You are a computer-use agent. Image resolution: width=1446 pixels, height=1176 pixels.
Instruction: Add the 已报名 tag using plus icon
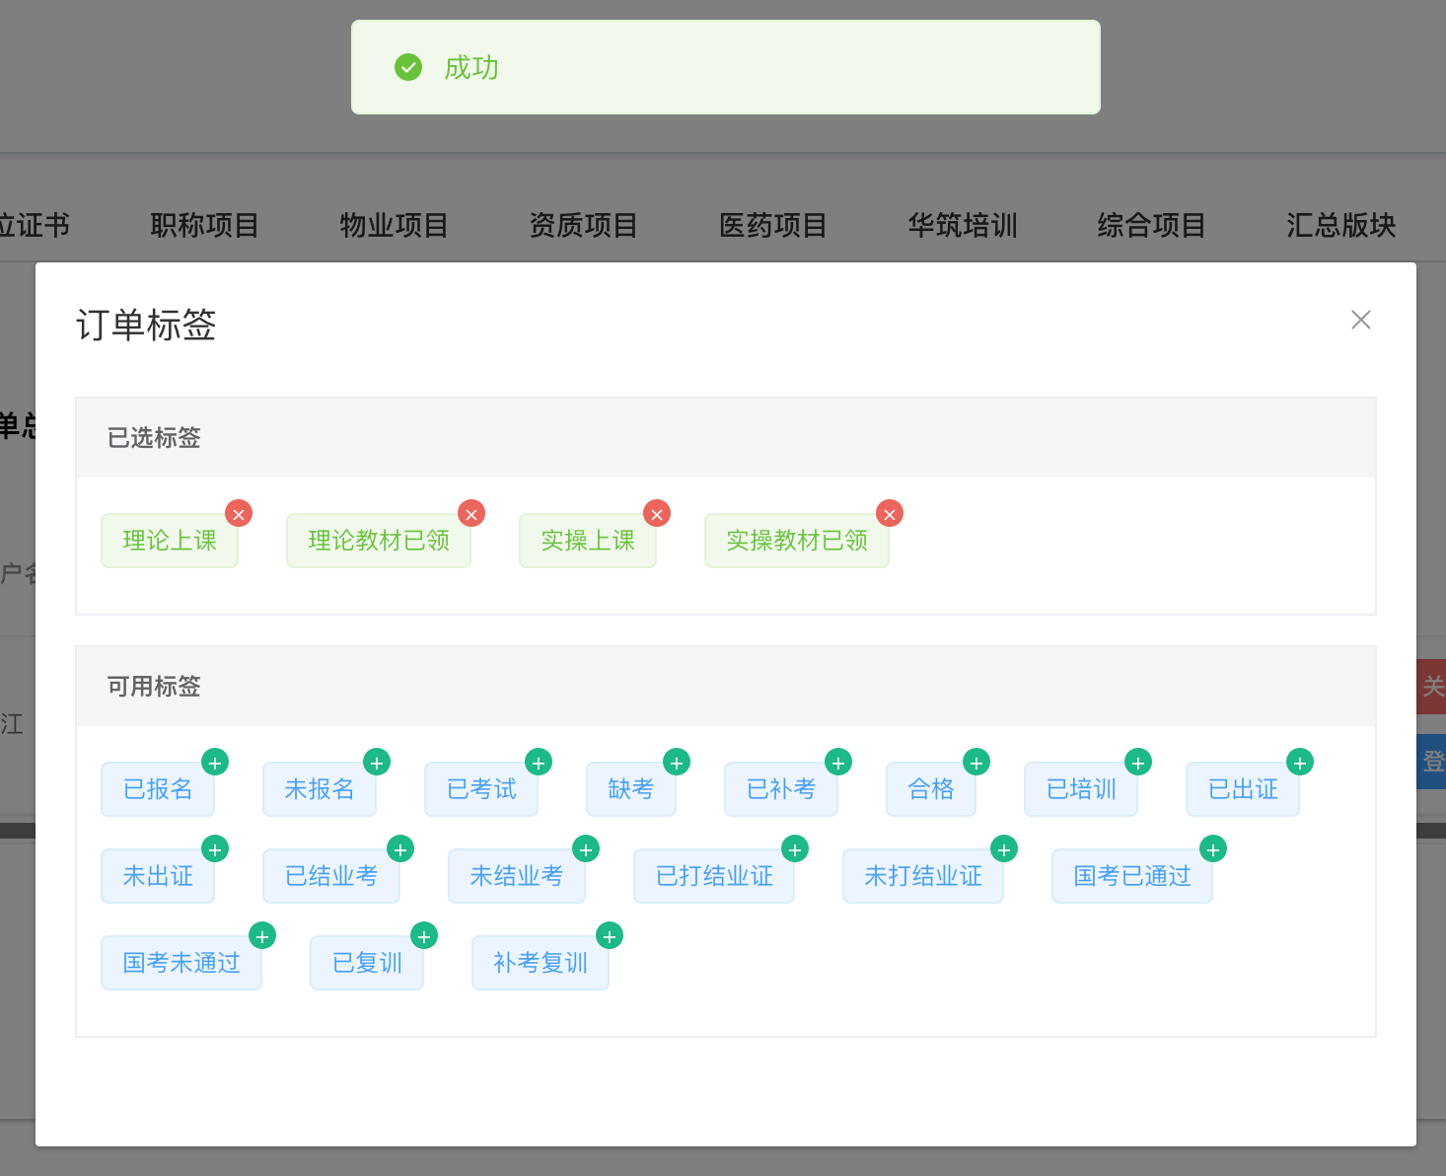click(215, 763)
